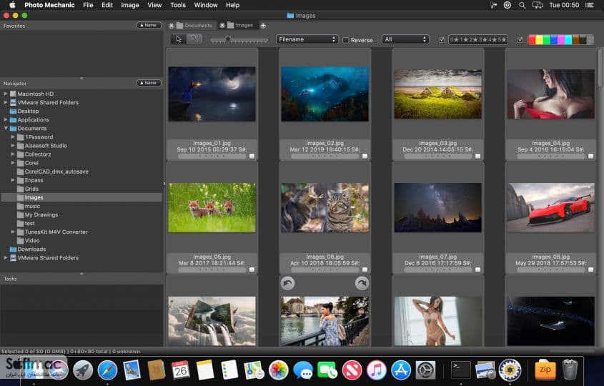
Task: Open the Tools menu
Action: 177,5
